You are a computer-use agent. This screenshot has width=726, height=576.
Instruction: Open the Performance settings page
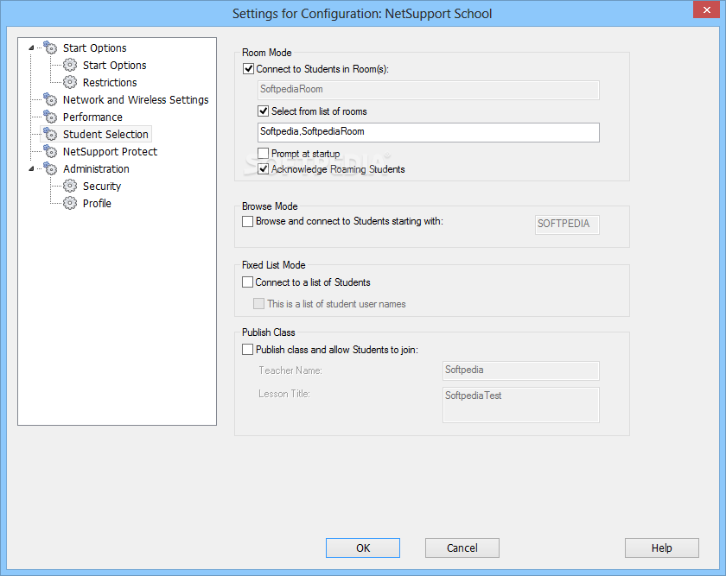coord(92,117)
